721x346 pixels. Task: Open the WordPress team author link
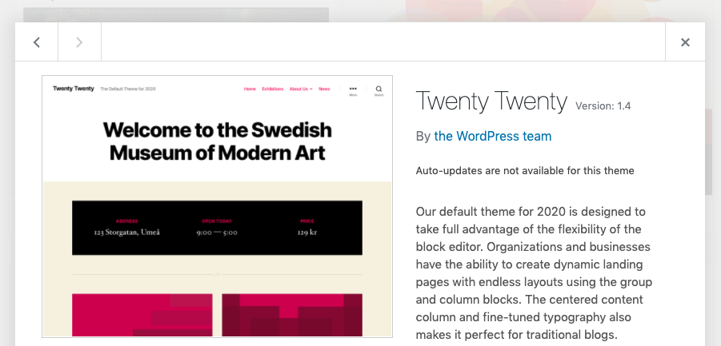[x=492, y=136]
